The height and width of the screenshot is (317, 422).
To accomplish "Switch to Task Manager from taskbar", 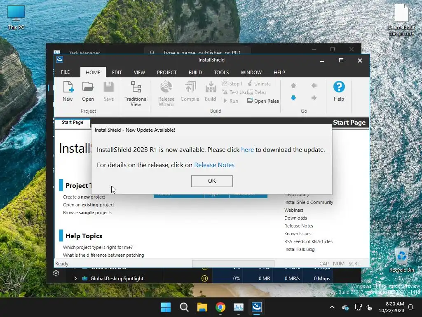I will tap(239, 307).
